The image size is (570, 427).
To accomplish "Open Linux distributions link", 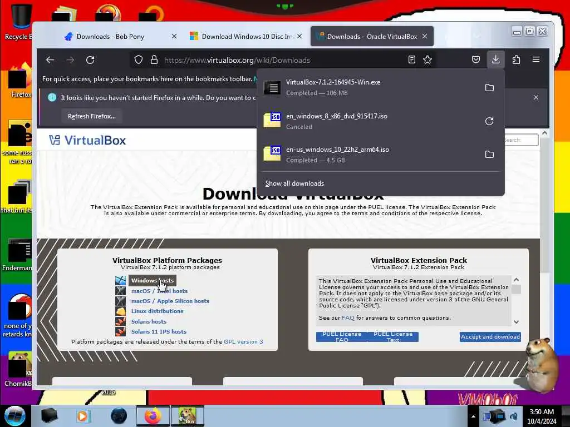I will coord(157,311).
